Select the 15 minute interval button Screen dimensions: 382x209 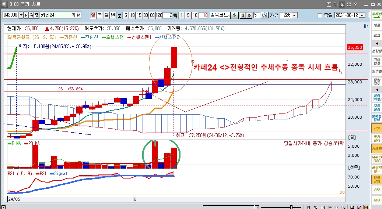139,15
